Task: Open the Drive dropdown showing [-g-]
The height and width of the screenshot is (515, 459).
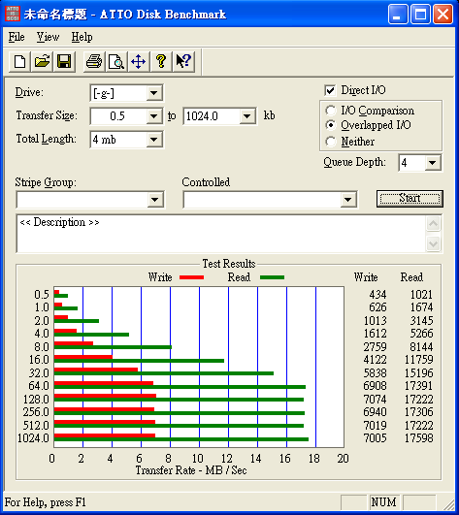Action: [x=153, y=93]
